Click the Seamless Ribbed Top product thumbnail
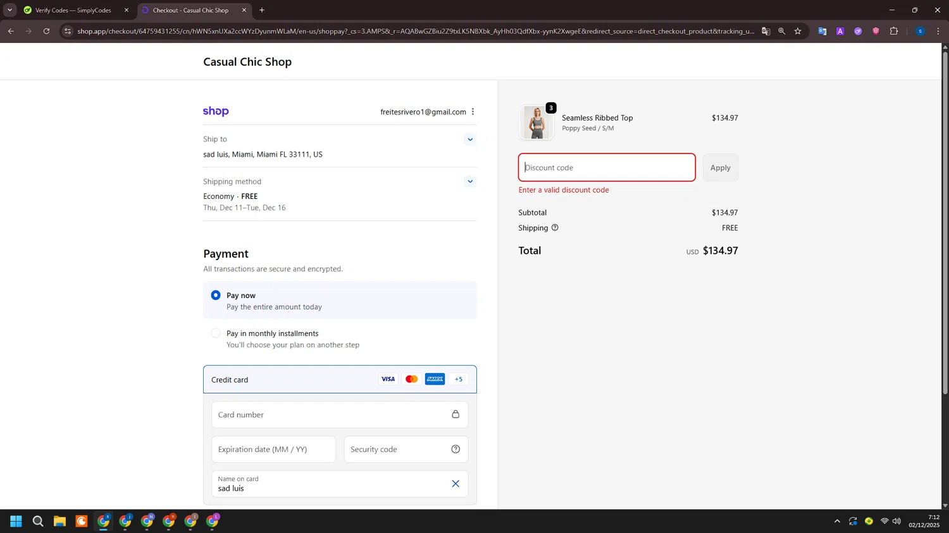Viewport: 949px width, 533px height. 537,122
